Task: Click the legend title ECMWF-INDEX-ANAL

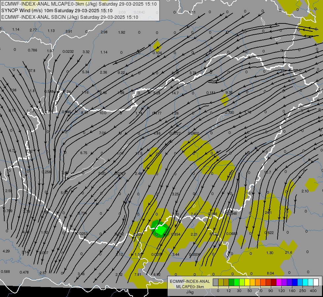Action: [190, 281]
